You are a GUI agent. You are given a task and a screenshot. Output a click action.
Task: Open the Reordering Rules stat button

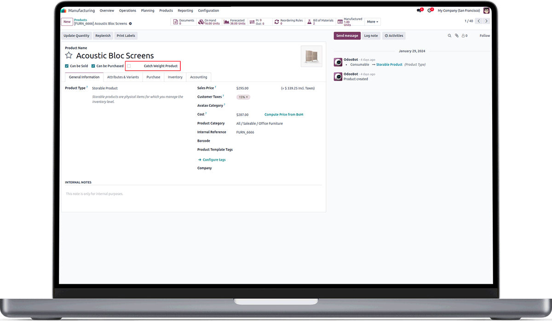288,22
